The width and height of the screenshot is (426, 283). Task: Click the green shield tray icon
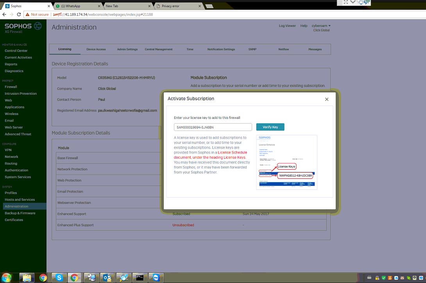point(384,278)
